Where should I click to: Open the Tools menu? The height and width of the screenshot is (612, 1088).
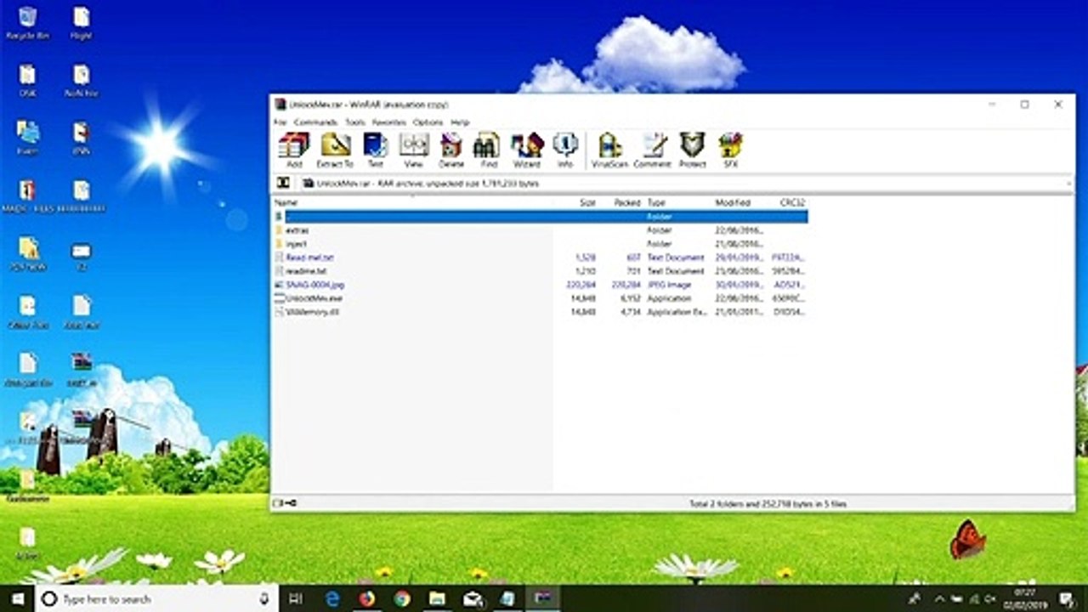point(354,122)
